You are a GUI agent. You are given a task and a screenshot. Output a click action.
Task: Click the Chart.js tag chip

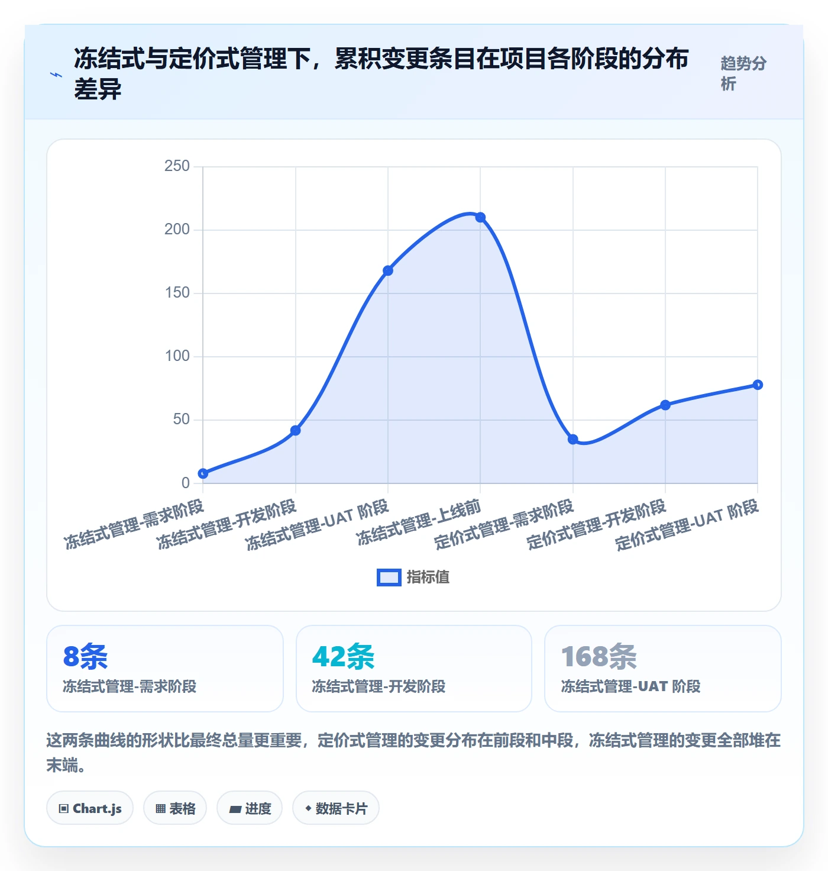[x=90, y=808]
